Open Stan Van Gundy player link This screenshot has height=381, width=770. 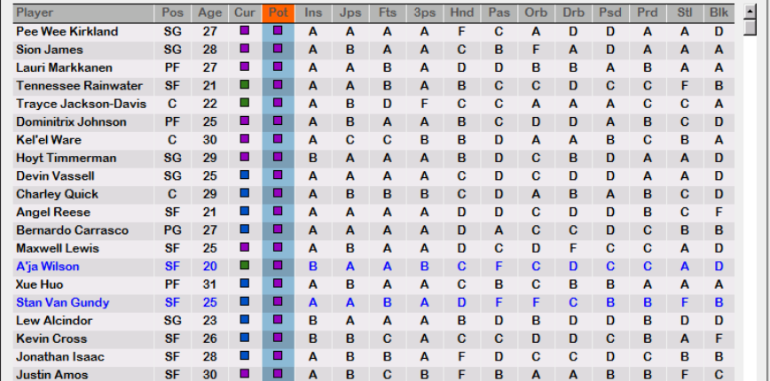62,303
